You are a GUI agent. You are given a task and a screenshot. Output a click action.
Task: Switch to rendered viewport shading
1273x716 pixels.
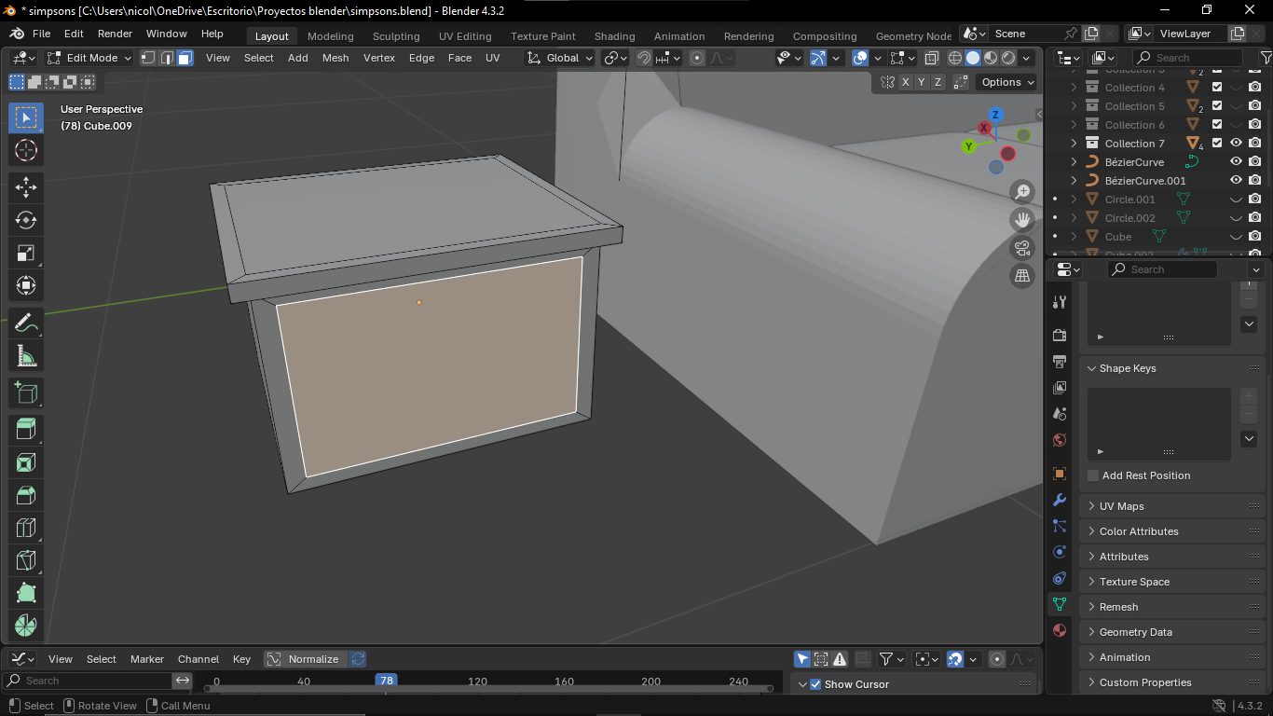1008,58
